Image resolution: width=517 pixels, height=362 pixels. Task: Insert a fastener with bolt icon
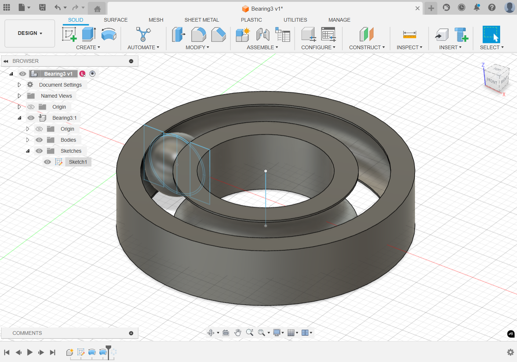tap(461, 35)
